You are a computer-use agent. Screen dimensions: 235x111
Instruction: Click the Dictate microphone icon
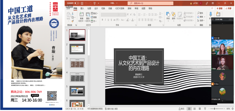tap(211, 14)
